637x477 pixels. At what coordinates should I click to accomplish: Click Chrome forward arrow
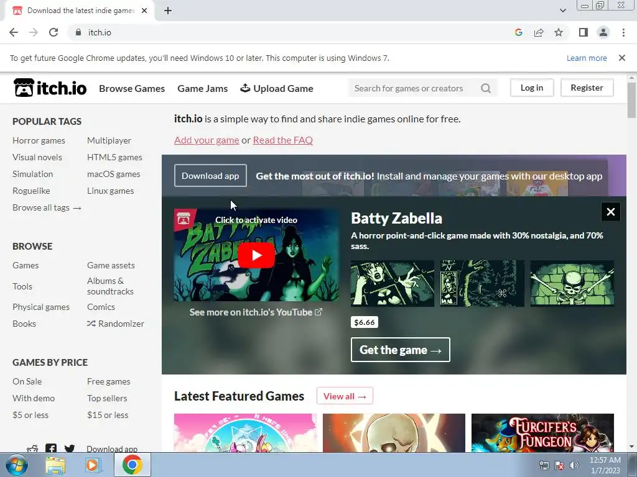coord(34,32)
